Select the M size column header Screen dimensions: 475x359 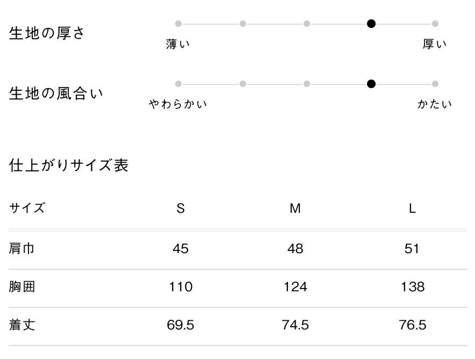click(295, 209)
